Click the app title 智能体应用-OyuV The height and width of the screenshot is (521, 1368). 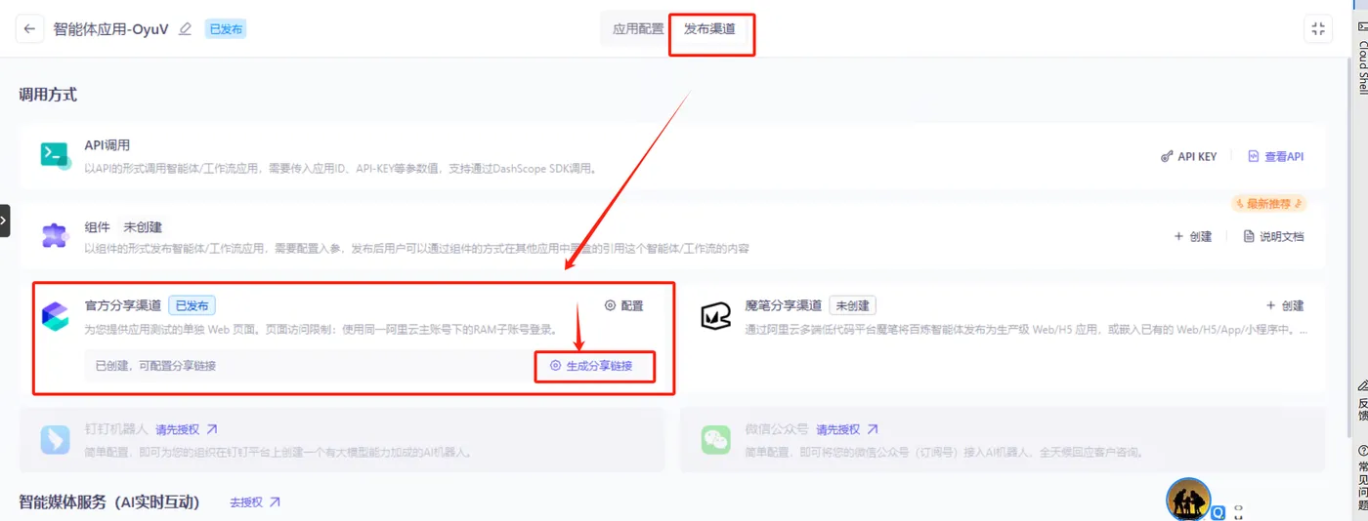click(112, 29)
